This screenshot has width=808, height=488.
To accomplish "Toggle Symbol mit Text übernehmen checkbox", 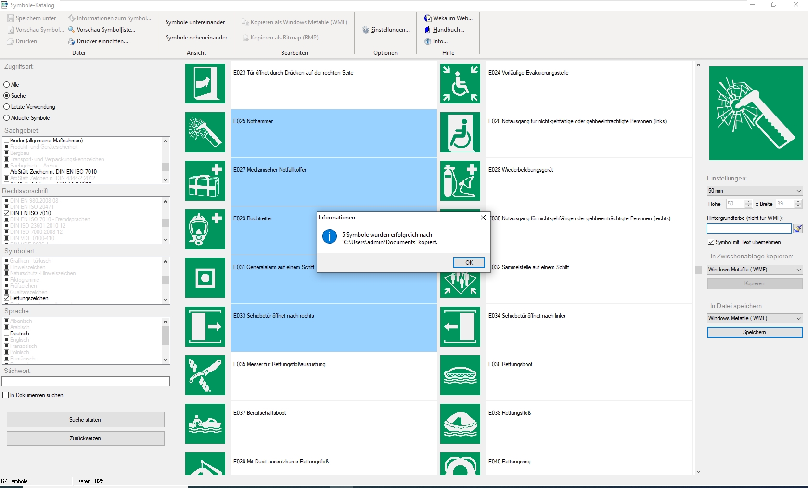I will [711, 242].
